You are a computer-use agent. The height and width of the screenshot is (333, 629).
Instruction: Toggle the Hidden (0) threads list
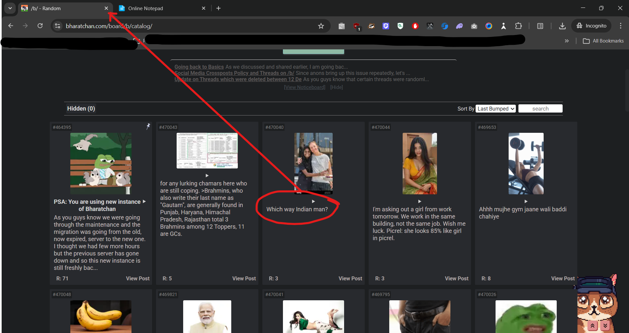[x=81, y=109]
